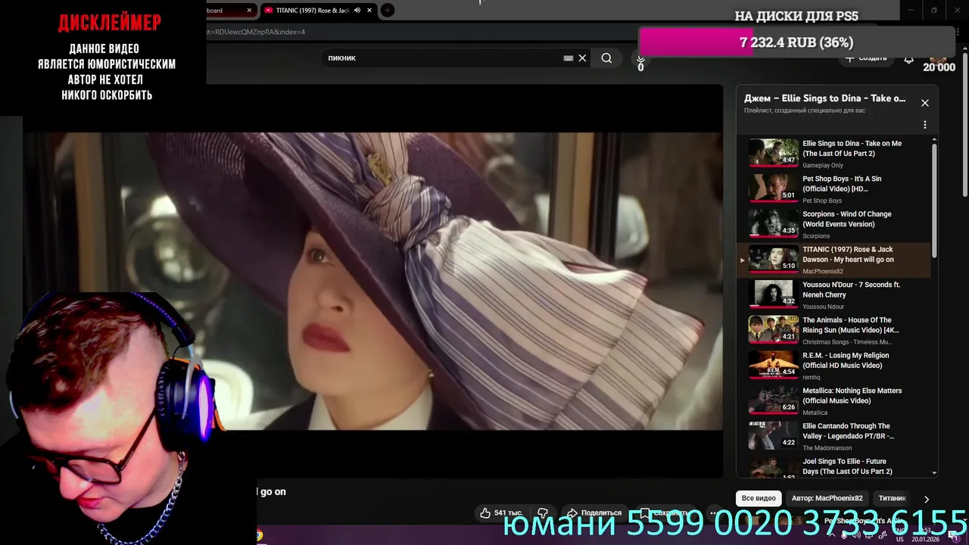
Task: Show more filter chips with right arrow
Action: (x=926, y=499)
